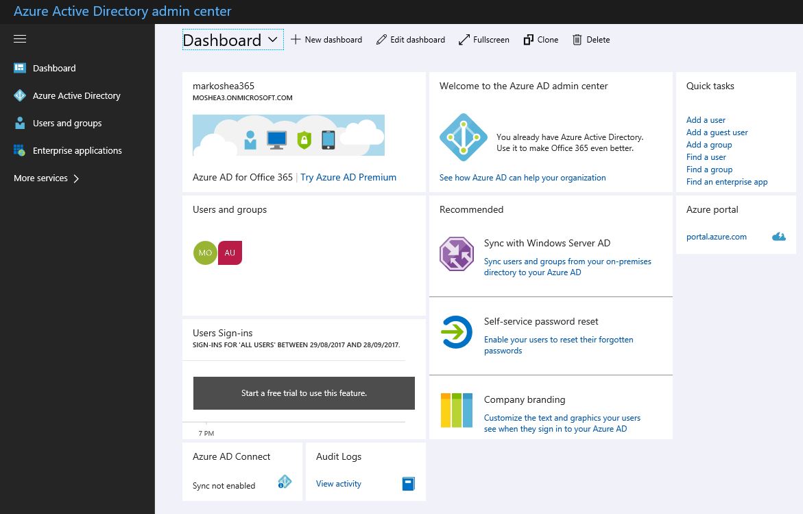The width and height of the screenshot is (803, 514).
Task: Click the Self-service password reset heading
Action: click(541, 321)
